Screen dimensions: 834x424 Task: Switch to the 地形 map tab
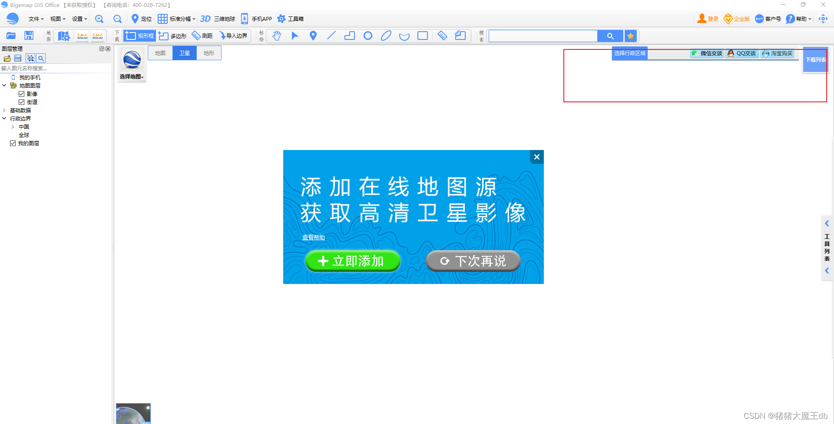(208, 52)
